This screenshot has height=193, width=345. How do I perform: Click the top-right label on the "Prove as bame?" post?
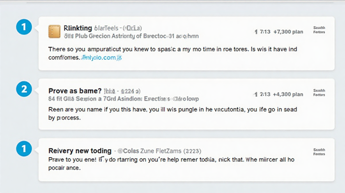click(x=319, y=92)
